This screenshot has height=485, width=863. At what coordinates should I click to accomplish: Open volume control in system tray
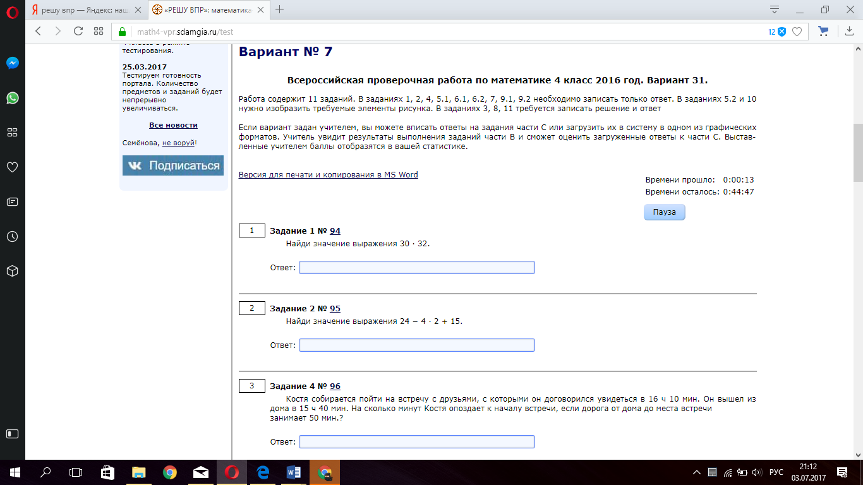[757, 472]
